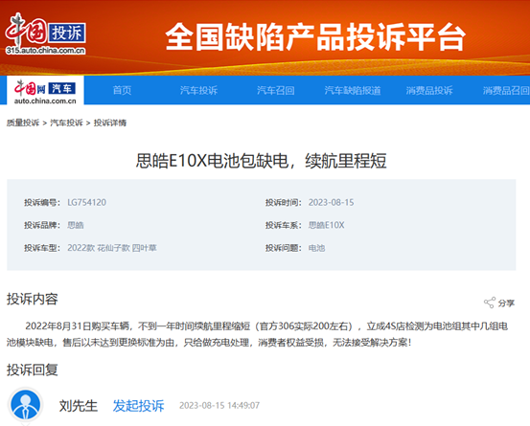This screenshot has width=530, height=426.
Task: Click the 315.auto.china.com.cn URL text
Action: point(45,51)
